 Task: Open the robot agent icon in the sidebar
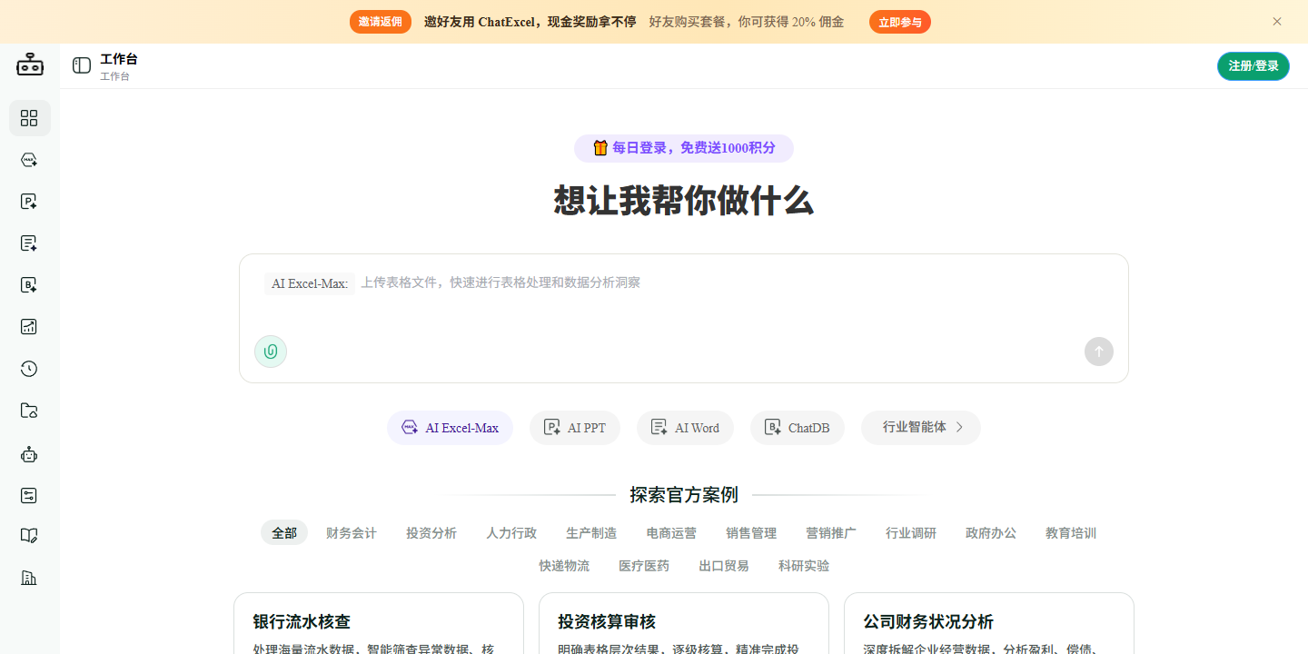coord(29,454)
